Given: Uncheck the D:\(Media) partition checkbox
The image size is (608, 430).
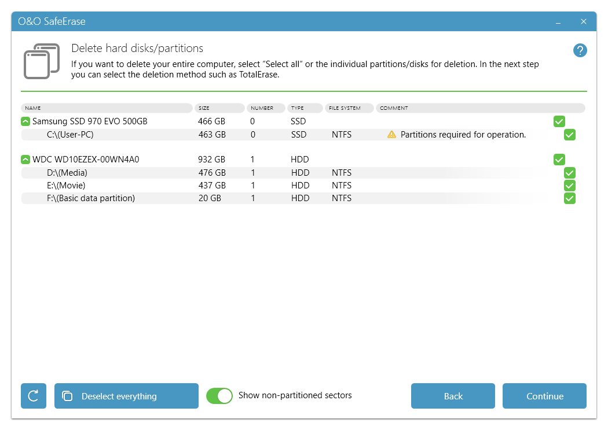Looking at the screenshot, I should (x=570, y=172).
